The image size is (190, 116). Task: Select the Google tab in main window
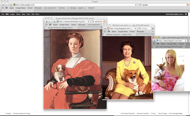18,11
